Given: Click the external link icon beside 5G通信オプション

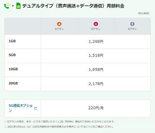Looking at the screenshot, I should 36,109.
